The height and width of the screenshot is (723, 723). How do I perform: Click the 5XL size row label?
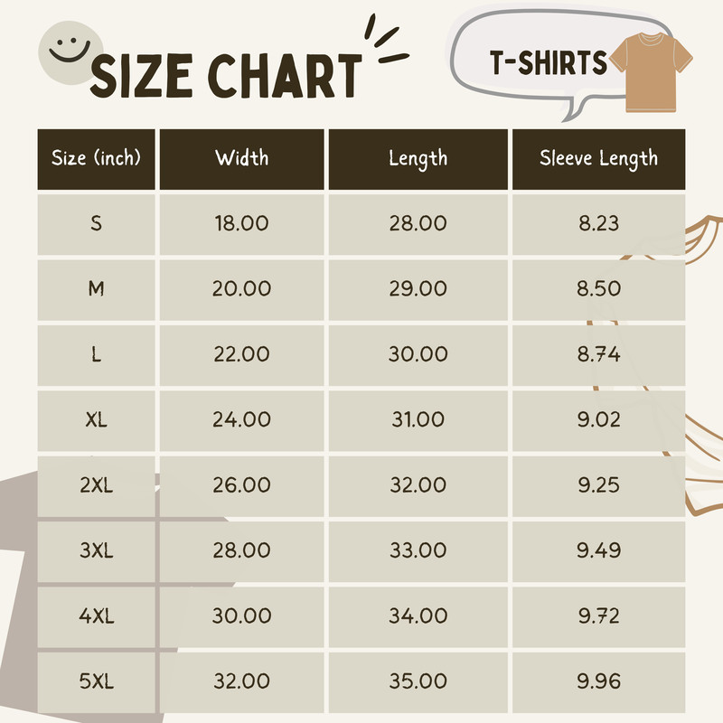(x=97, y=681)
